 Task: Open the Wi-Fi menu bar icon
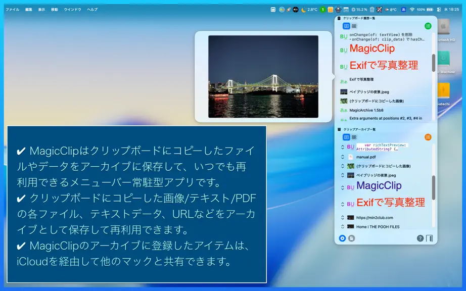(x=412, y=10)
